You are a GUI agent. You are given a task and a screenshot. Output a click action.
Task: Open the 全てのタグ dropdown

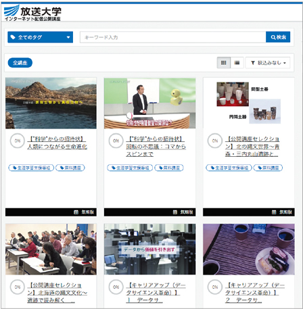(41, 37)
